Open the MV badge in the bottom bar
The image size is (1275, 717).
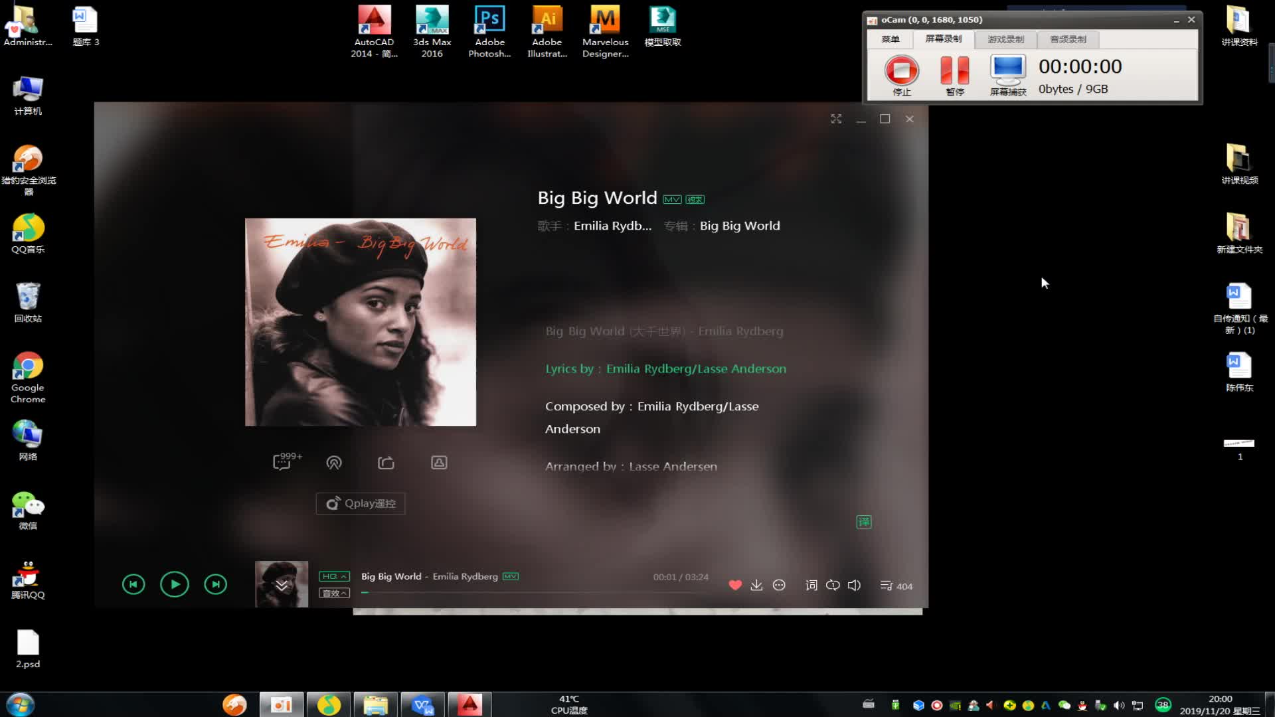[x=510, y=576]
